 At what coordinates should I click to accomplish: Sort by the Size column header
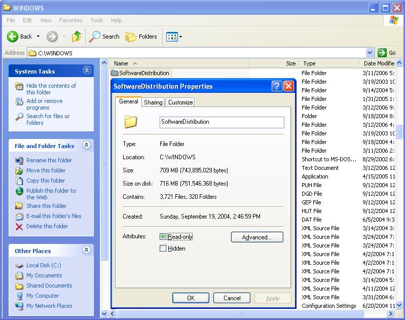tap(274, 63)
